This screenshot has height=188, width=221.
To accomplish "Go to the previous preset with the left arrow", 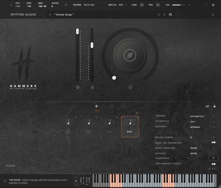I will point(159,14).
